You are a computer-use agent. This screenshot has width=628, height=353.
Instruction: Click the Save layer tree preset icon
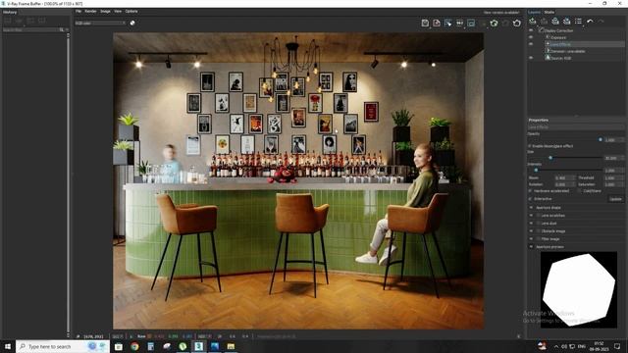(x=555, y=22)
